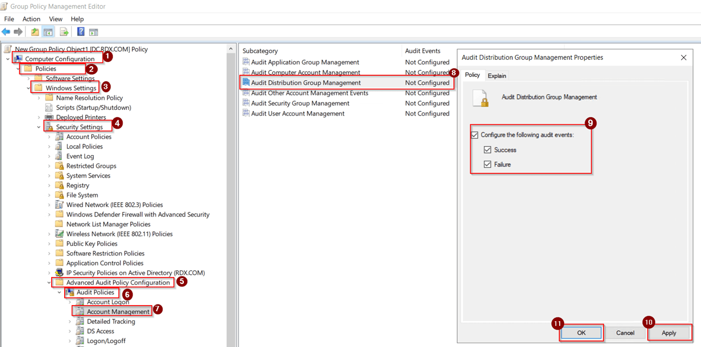Click the padlock icon in the Properties dialog
The width and height of the screenshot is (701, 347).
(x=480, y=98)
